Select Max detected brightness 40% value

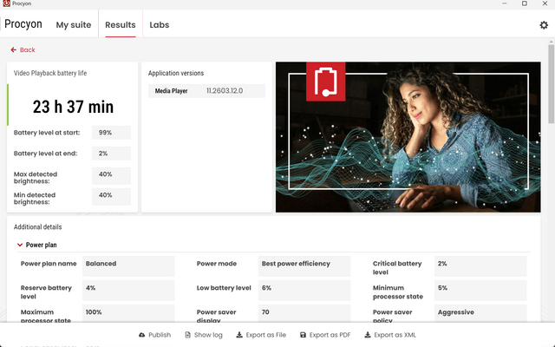click(111, 175)
